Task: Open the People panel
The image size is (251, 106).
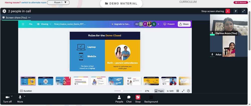Action: tap(119, 99)
